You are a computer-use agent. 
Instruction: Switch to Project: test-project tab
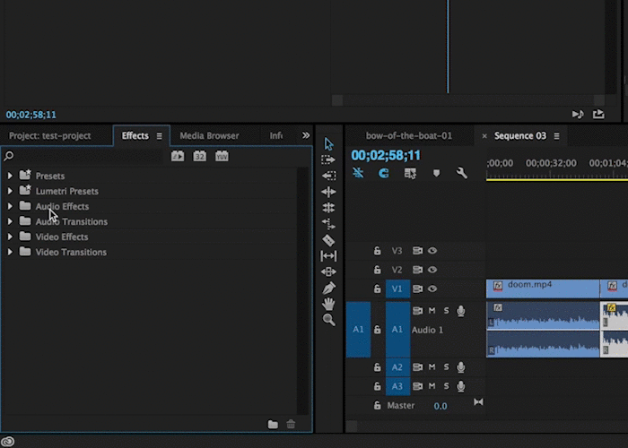pos(49,135)
